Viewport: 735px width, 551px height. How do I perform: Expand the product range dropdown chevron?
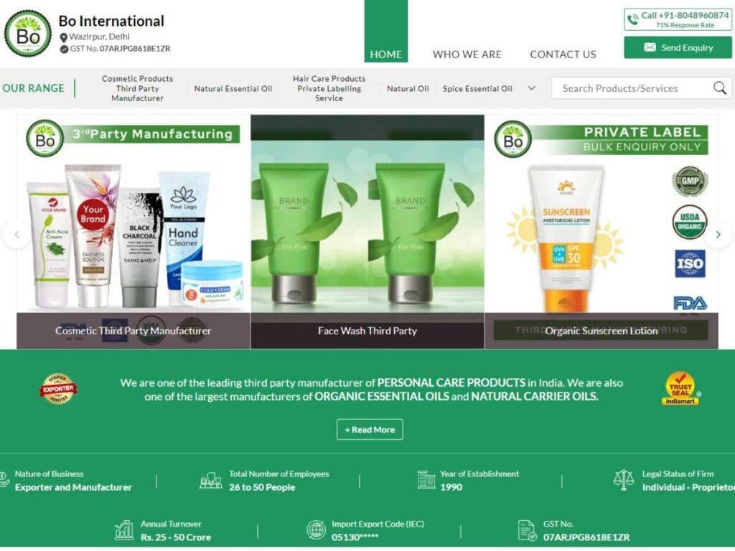pyautogui.click(x=532, y=88)
